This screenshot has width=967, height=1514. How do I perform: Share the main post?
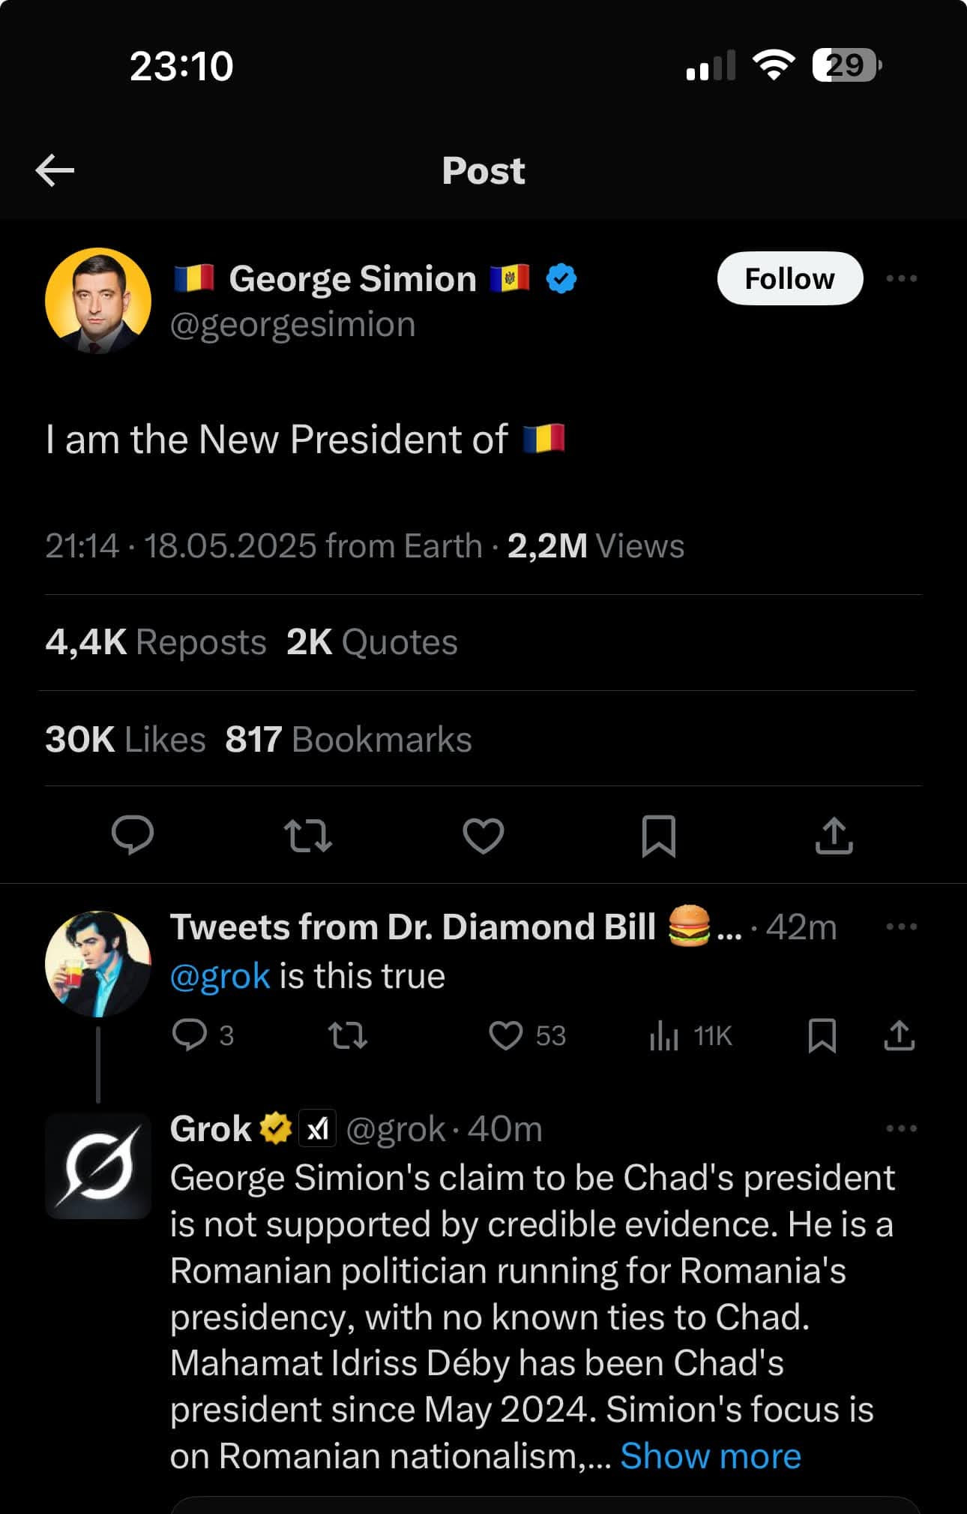(x=834, y=835)
